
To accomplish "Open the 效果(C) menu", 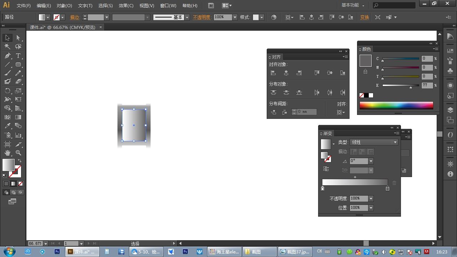I will pyautogui.click(x=126, y=6).
